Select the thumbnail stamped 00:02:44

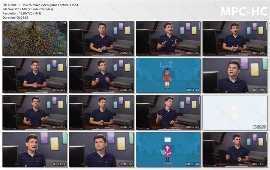[168, 112]
